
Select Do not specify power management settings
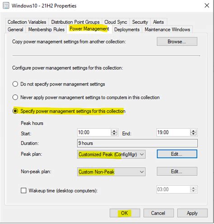pyautogui.click(x=15, y=84)
